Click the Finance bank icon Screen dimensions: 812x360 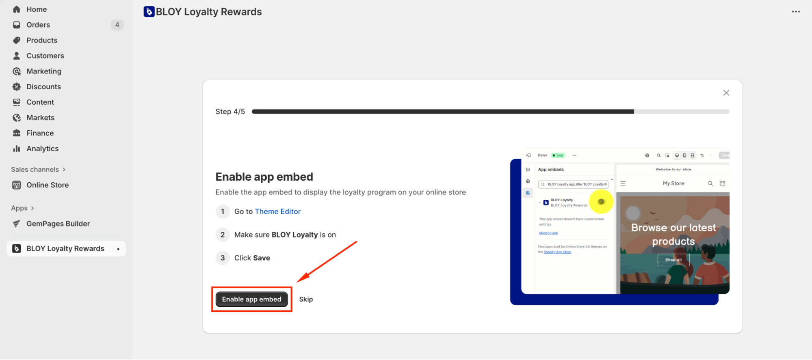click(17, 133)
